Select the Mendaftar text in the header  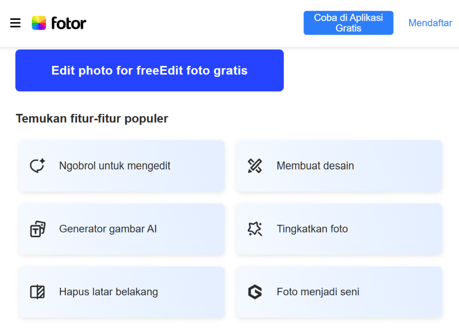430,23
